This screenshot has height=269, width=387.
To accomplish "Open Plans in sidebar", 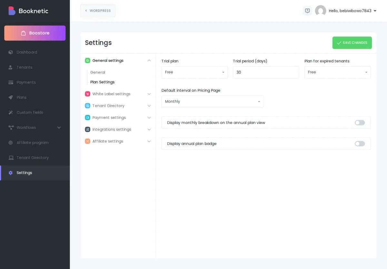I will point(35,98).
